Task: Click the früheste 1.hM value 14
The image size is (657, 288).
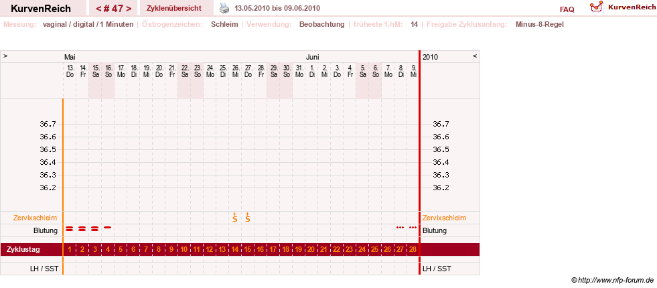Action: click(x=414, y=24)
